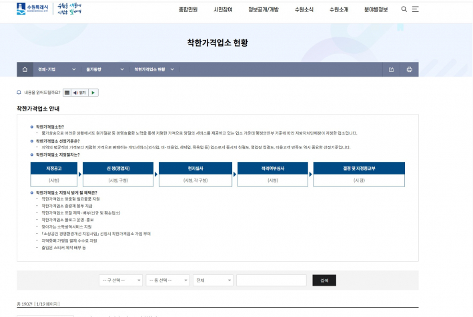Open the 동 선택 dropdown
Screen dimensions: 473x317
pyautogui.click(x=167, y=280)
